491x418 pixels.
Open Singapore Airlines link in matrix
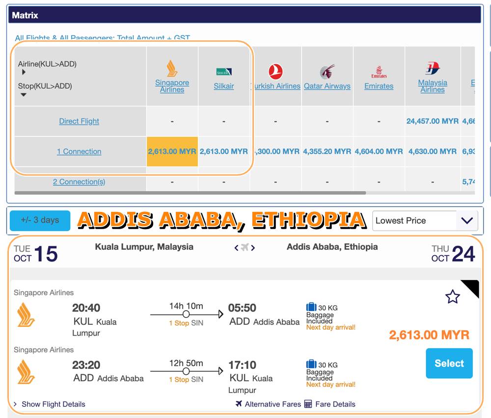pos(172,86)
